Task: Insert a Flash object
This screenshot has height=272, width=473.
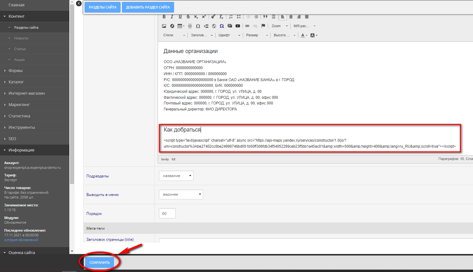Action: 172,26
